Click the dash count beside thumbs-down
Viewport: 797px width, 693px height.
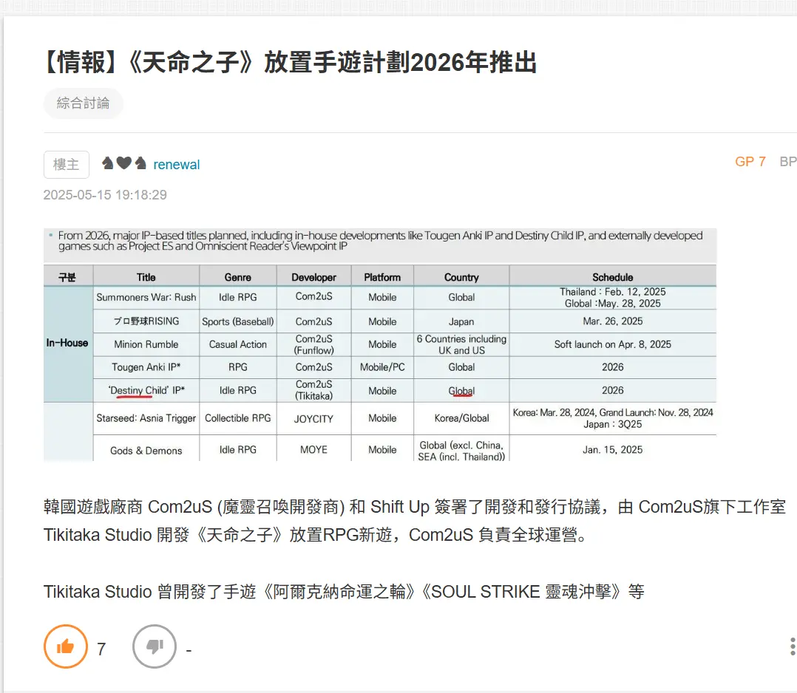(x=189, y=650)
